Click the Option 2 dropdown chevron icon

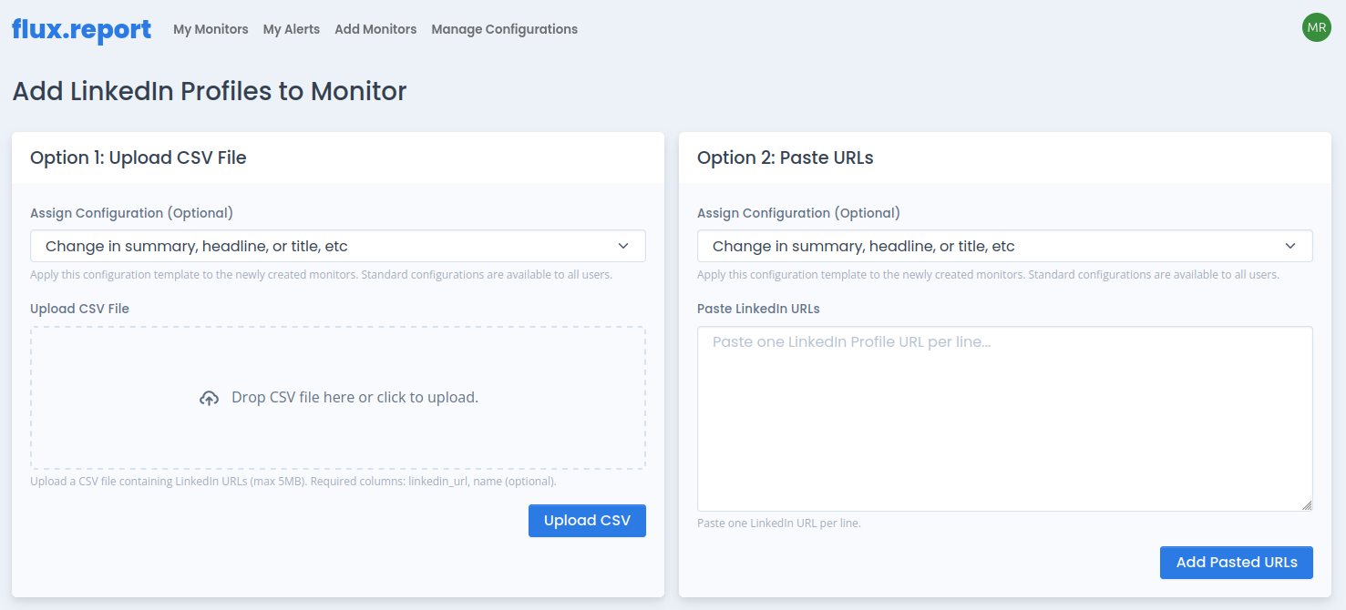[x=1290, y=245]
